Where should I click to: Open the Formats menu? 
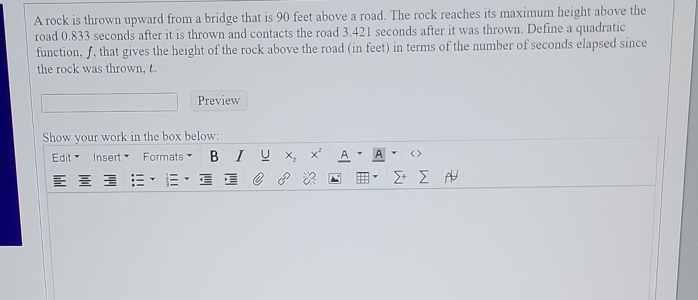pyautogui.click(x=167, y=157)
